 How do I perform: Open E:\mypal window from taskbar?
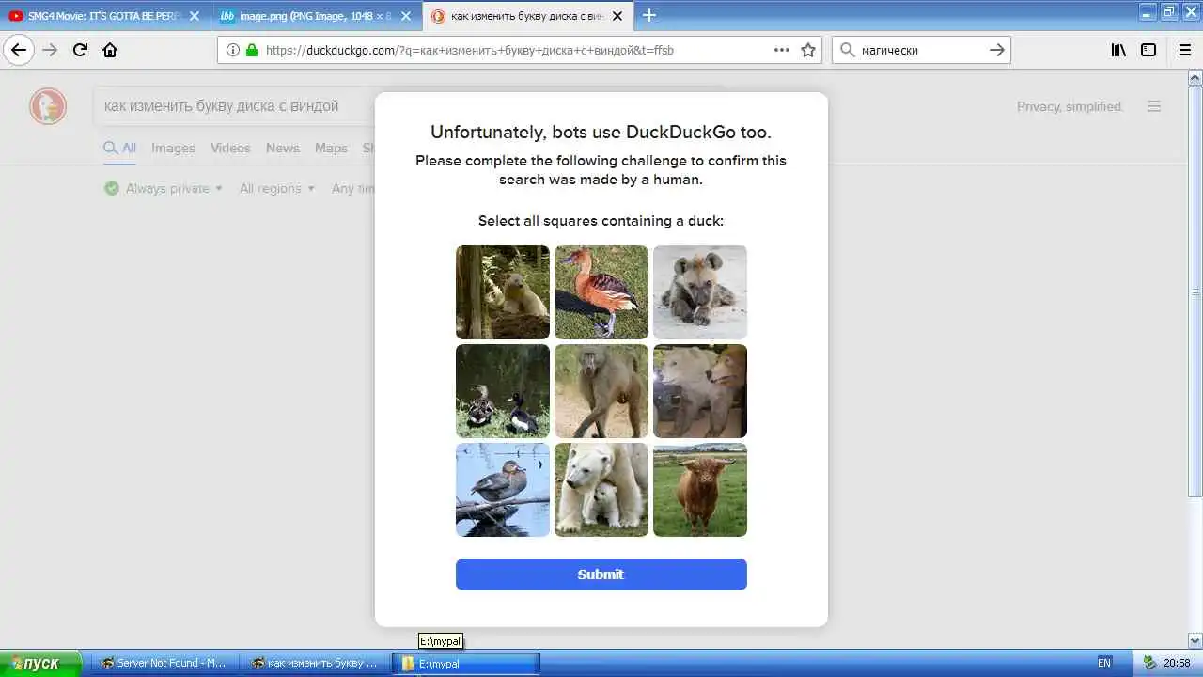pos(465,663)
